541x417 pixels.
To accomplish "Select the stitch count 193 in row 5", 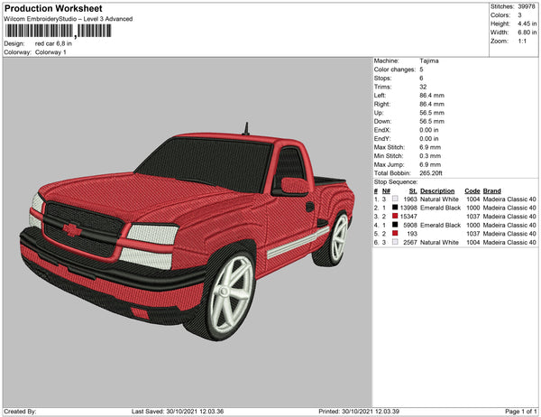I will click(x=412, y=234).
